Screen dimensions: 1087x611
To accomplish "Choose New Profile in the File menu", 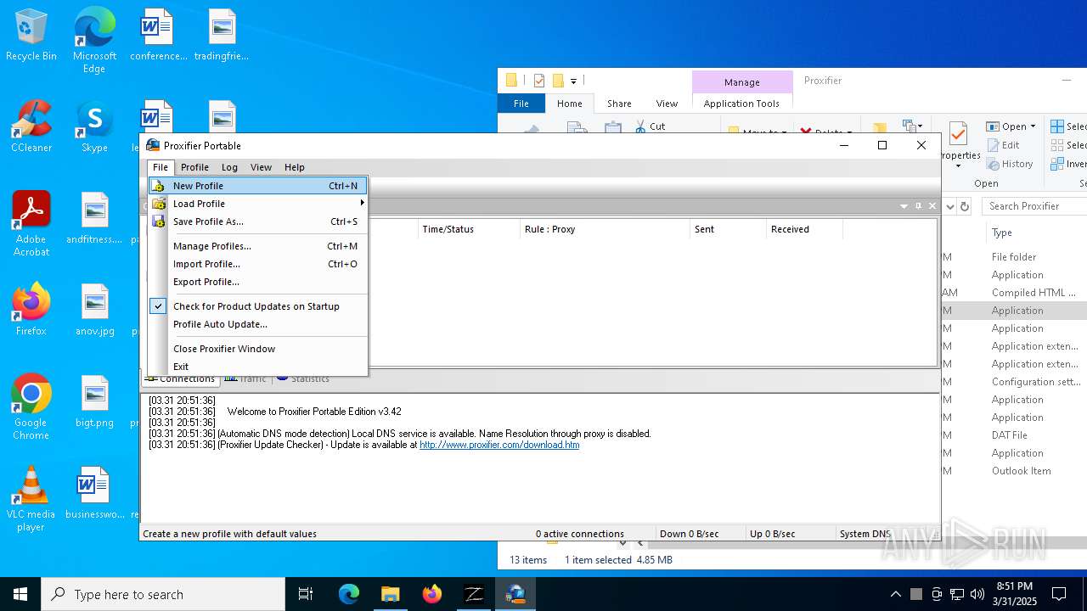I will 258,186.
